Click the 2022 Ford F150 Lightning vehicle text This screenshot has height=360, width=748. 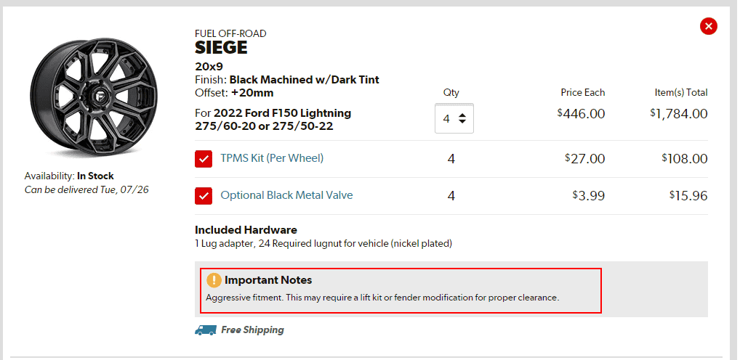(x=282, y=113)
